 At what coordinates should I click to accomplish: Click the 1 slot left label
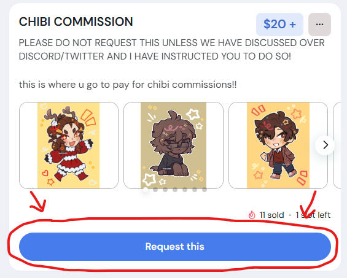(313, 215)
